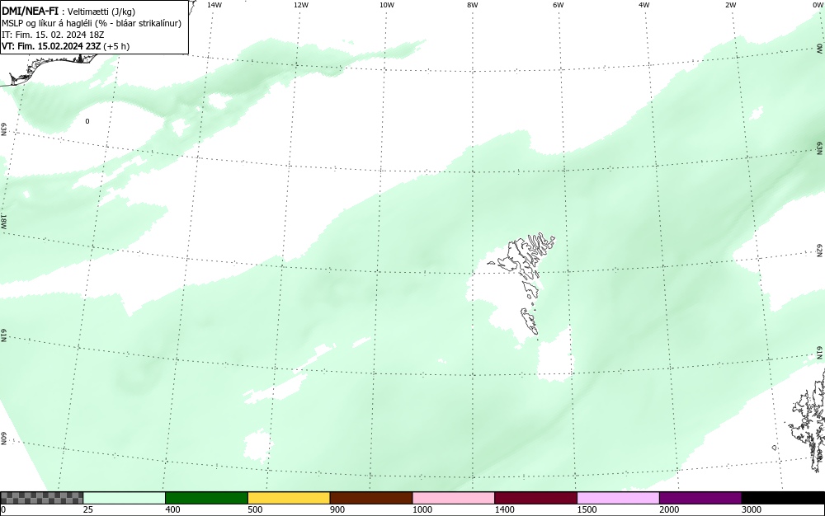
Task: Click the lavender 1500–2000 legend swatch
Action: pyautogui.click(x=618, y=498)
